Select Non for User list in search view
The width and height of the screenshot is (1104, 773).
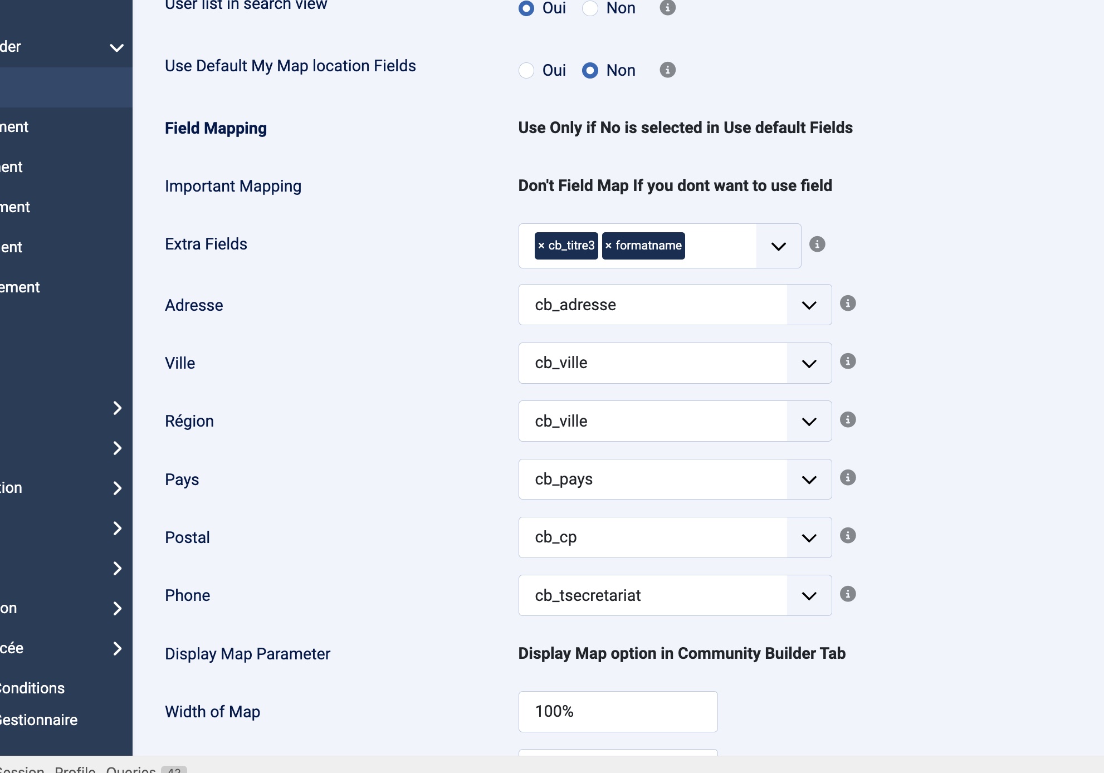point(590,8)
